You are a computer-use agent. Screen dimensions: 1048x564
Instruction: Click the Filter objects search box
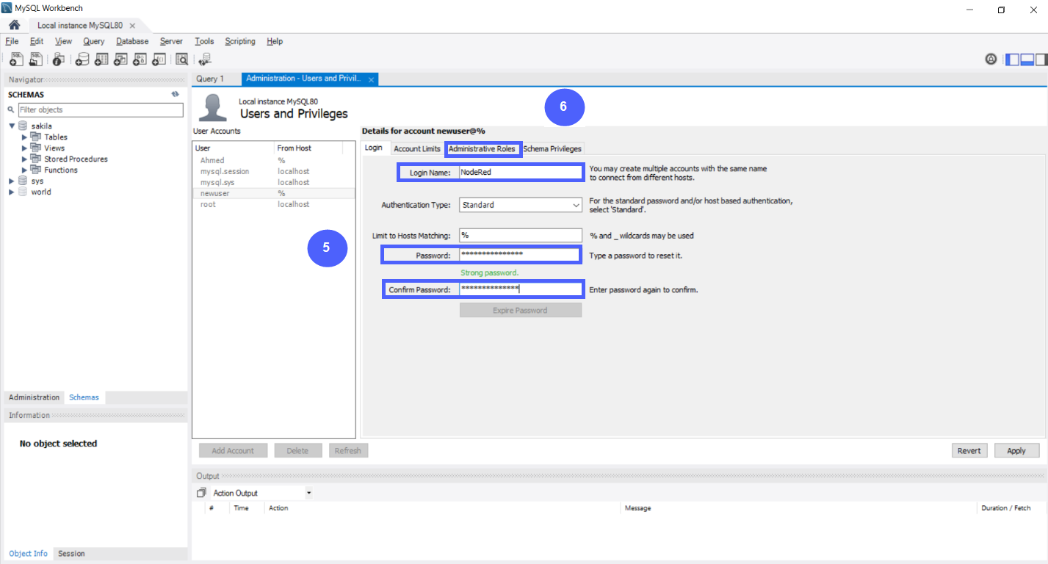pos(101,110)
